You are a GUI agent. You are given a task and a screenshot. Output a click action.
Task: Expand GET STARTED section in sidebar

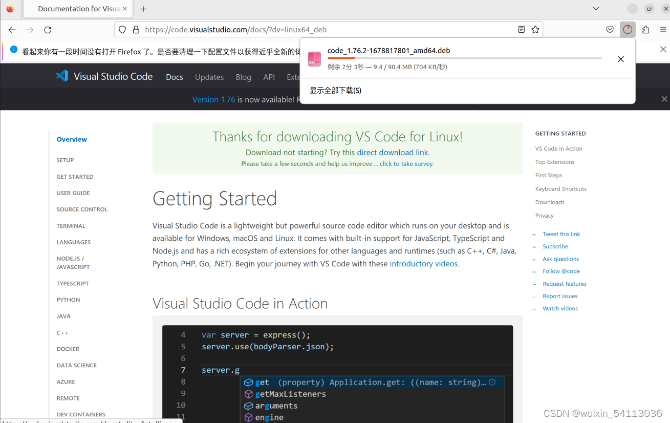(75, 177)
